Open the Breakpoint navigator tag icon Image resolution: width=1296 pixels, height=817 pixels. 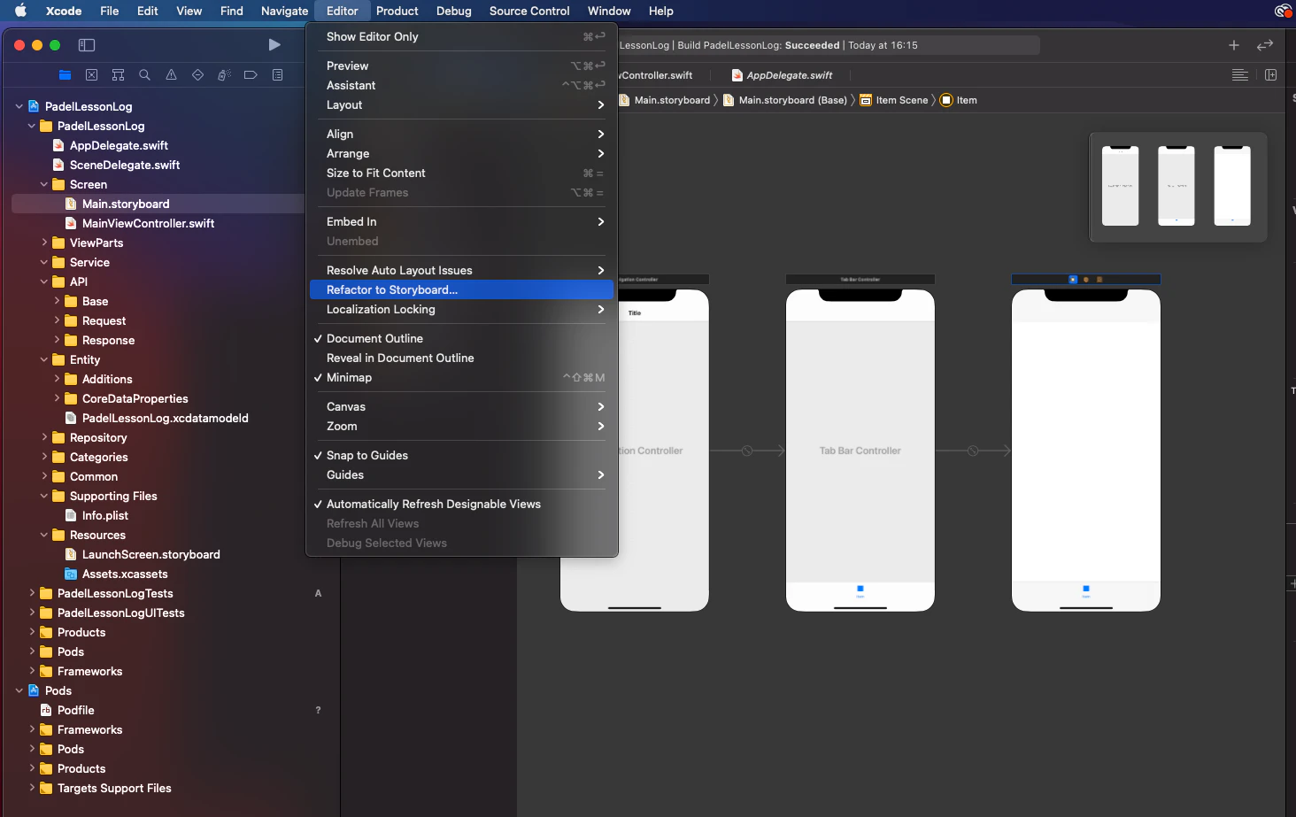pyautogui.click(x=251, y=75)
